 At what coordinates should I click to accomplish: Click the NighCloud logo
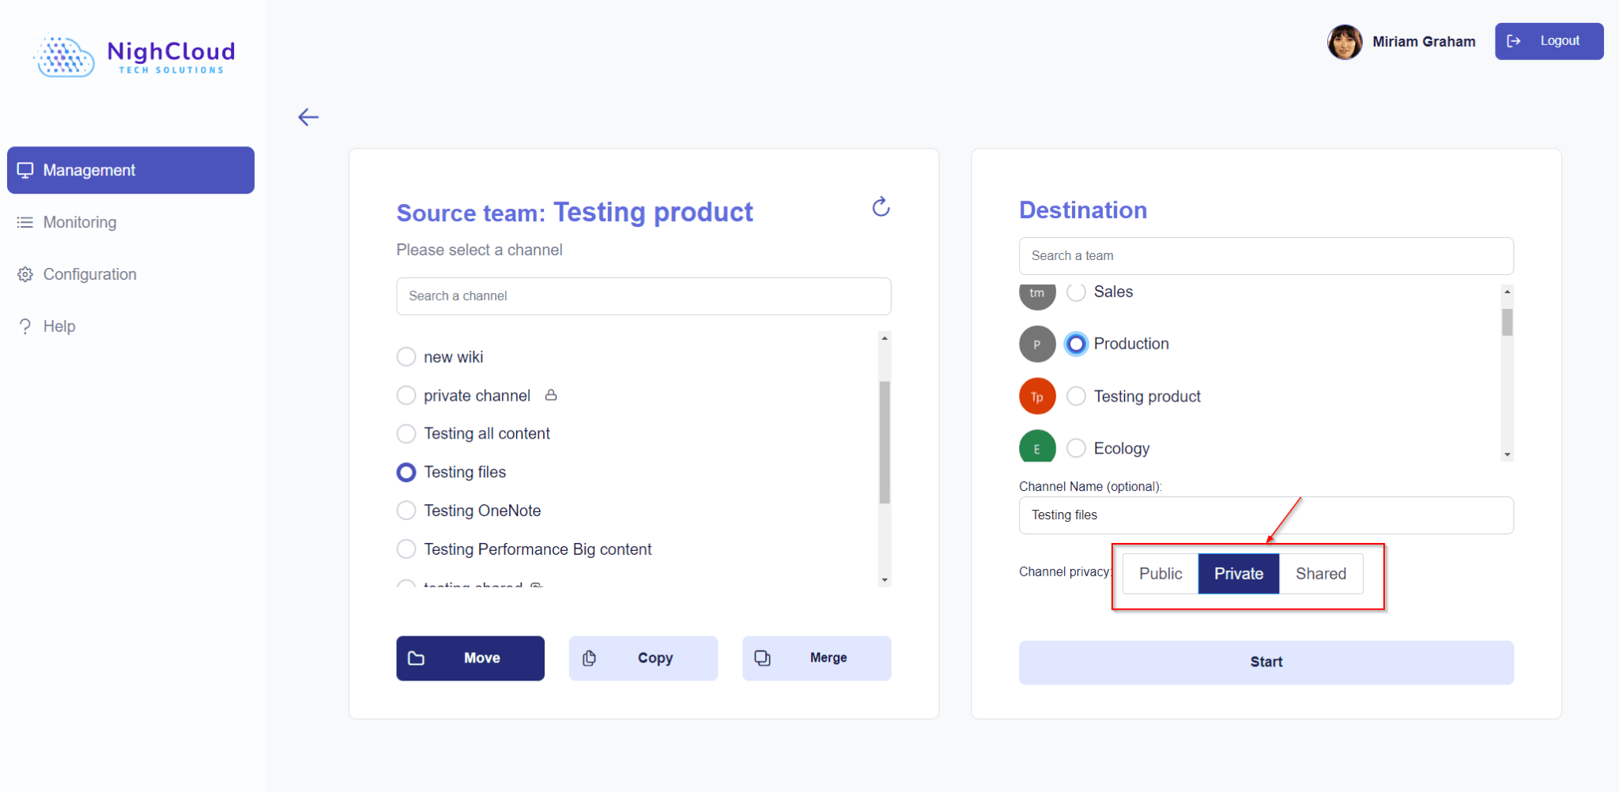[131, 54]
